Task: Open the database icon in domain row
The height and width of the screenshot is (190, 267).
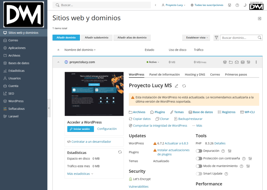Action: (242, 62)
